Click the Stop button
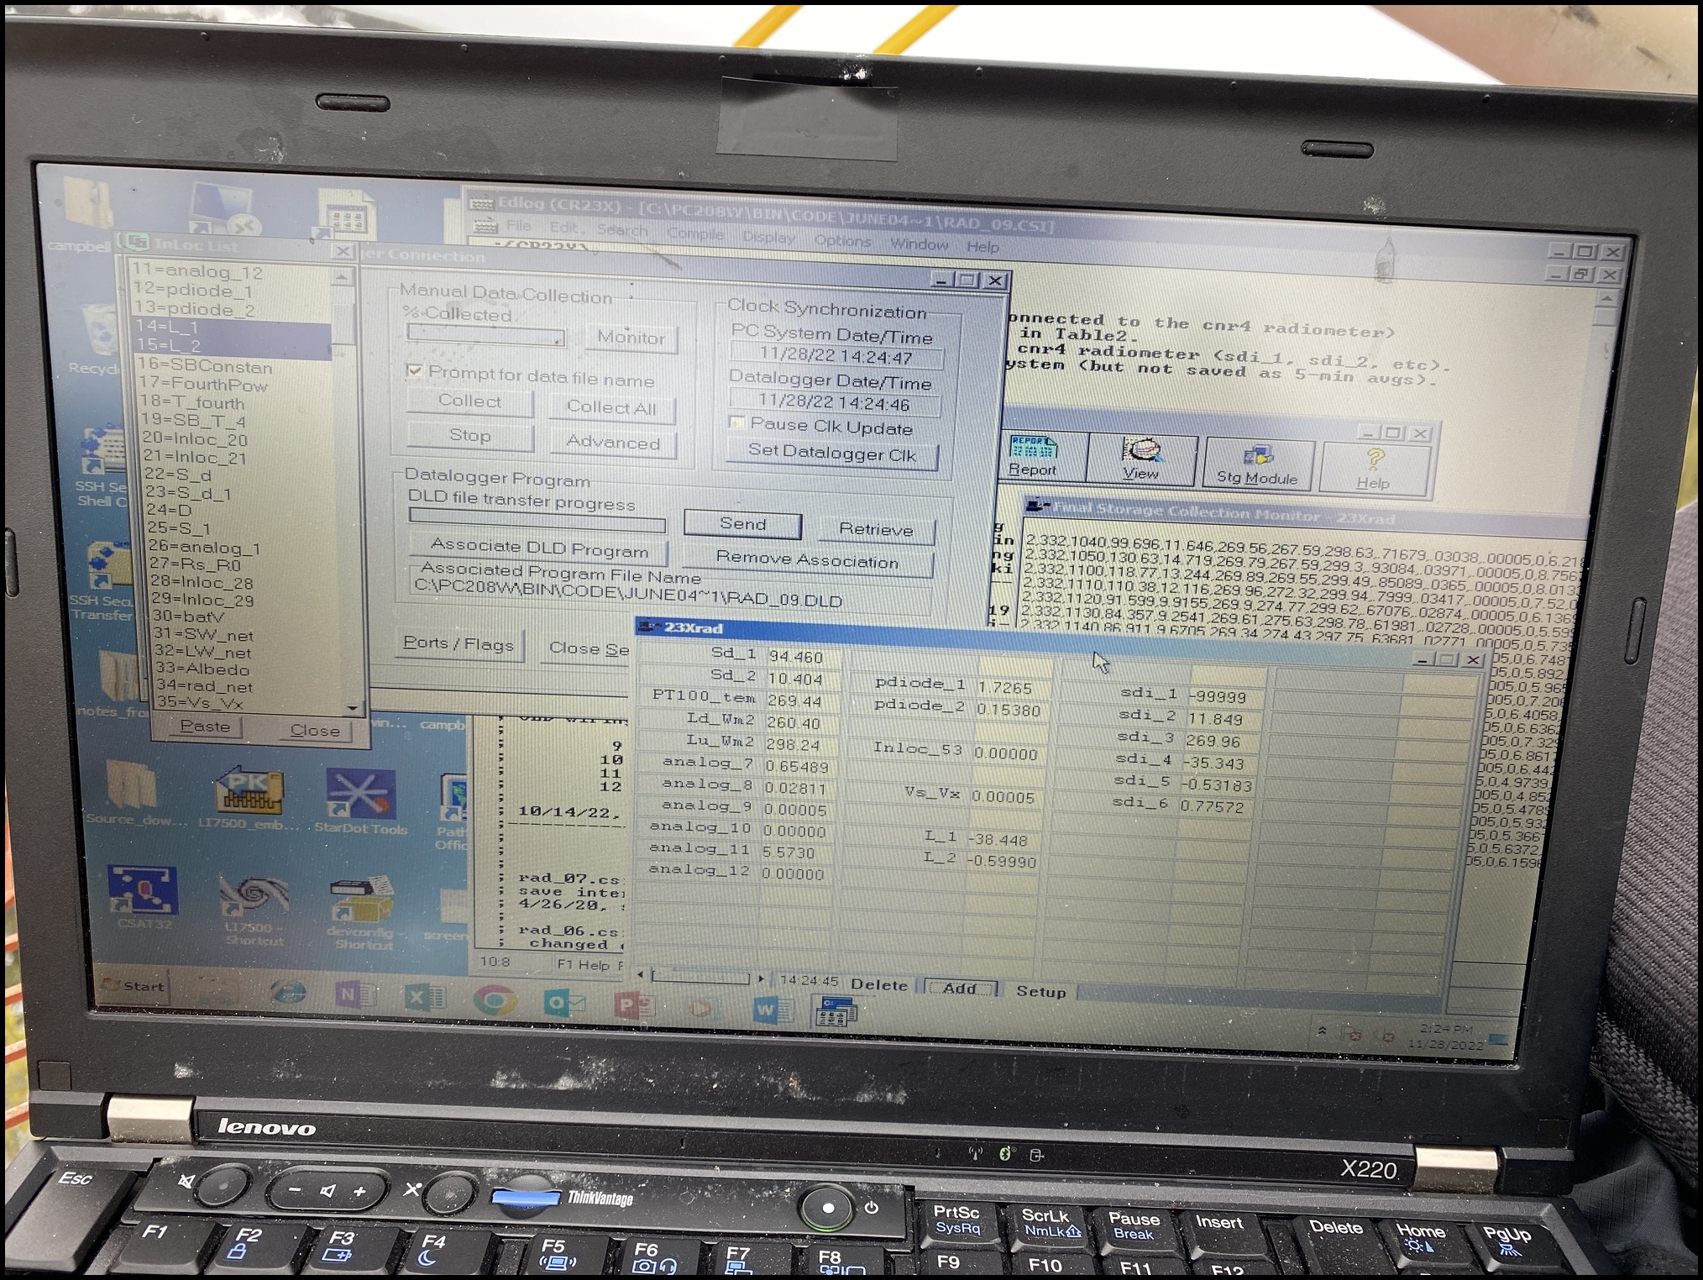This screenshot has height=1280, width=1703. tap(469, 435)
